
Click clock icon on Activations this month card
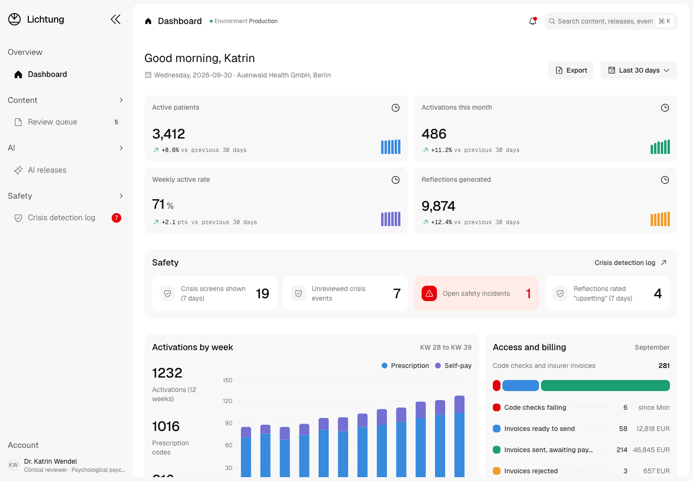coord(665,108)
